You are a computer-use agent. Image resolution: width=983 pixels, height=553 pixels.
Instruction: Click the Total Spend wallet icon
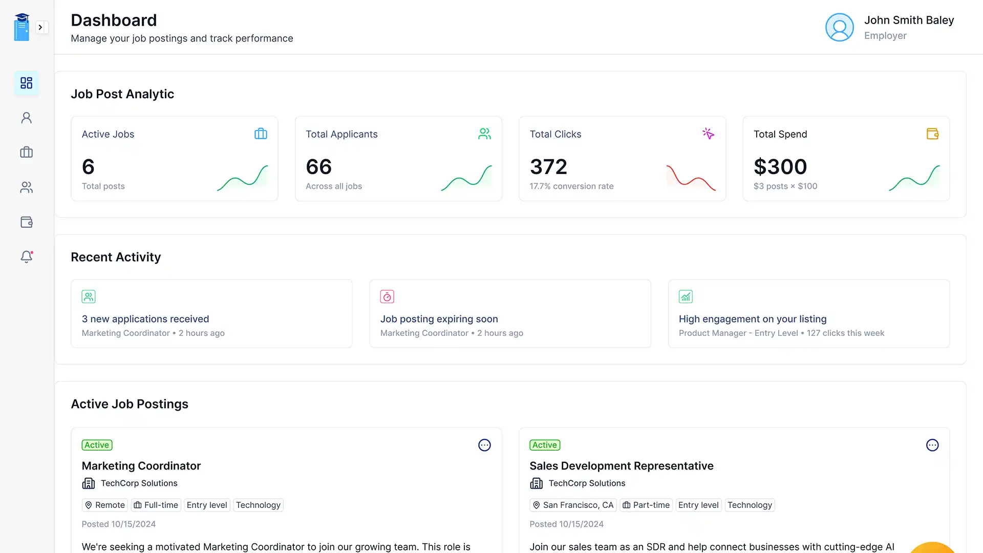coord(932,134)
